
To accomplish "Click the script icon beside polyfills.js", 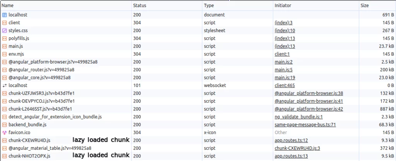I will (x=5, y=39).
